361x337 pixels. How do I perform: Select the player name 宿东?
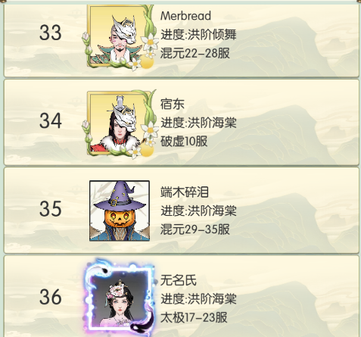pyautogui.click(x=173, y=104)
